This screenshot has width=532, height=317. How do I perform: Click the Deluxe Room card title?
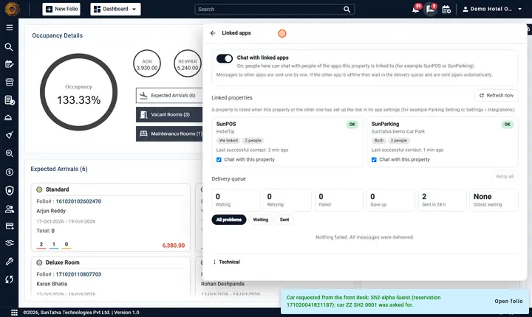coord(62,262)
